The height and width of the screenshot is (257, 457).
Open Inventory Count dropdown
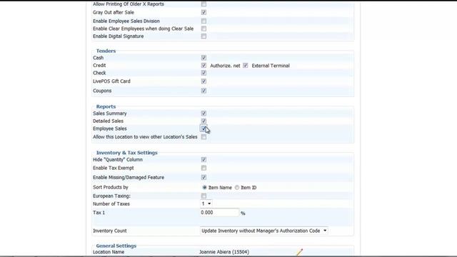[263, 231]
